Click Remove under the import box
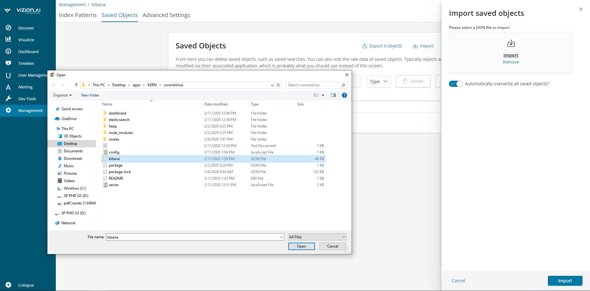590x291 pixels. tap(511, 62)
